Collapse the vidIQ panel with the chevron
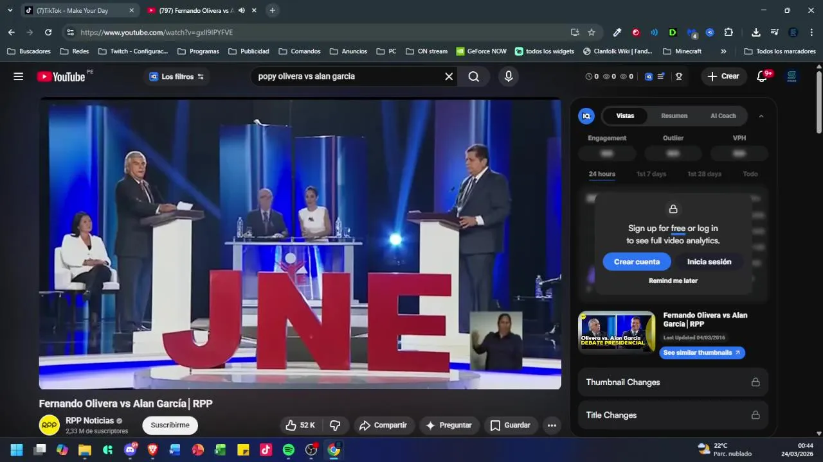 click(x=761, y=116)
